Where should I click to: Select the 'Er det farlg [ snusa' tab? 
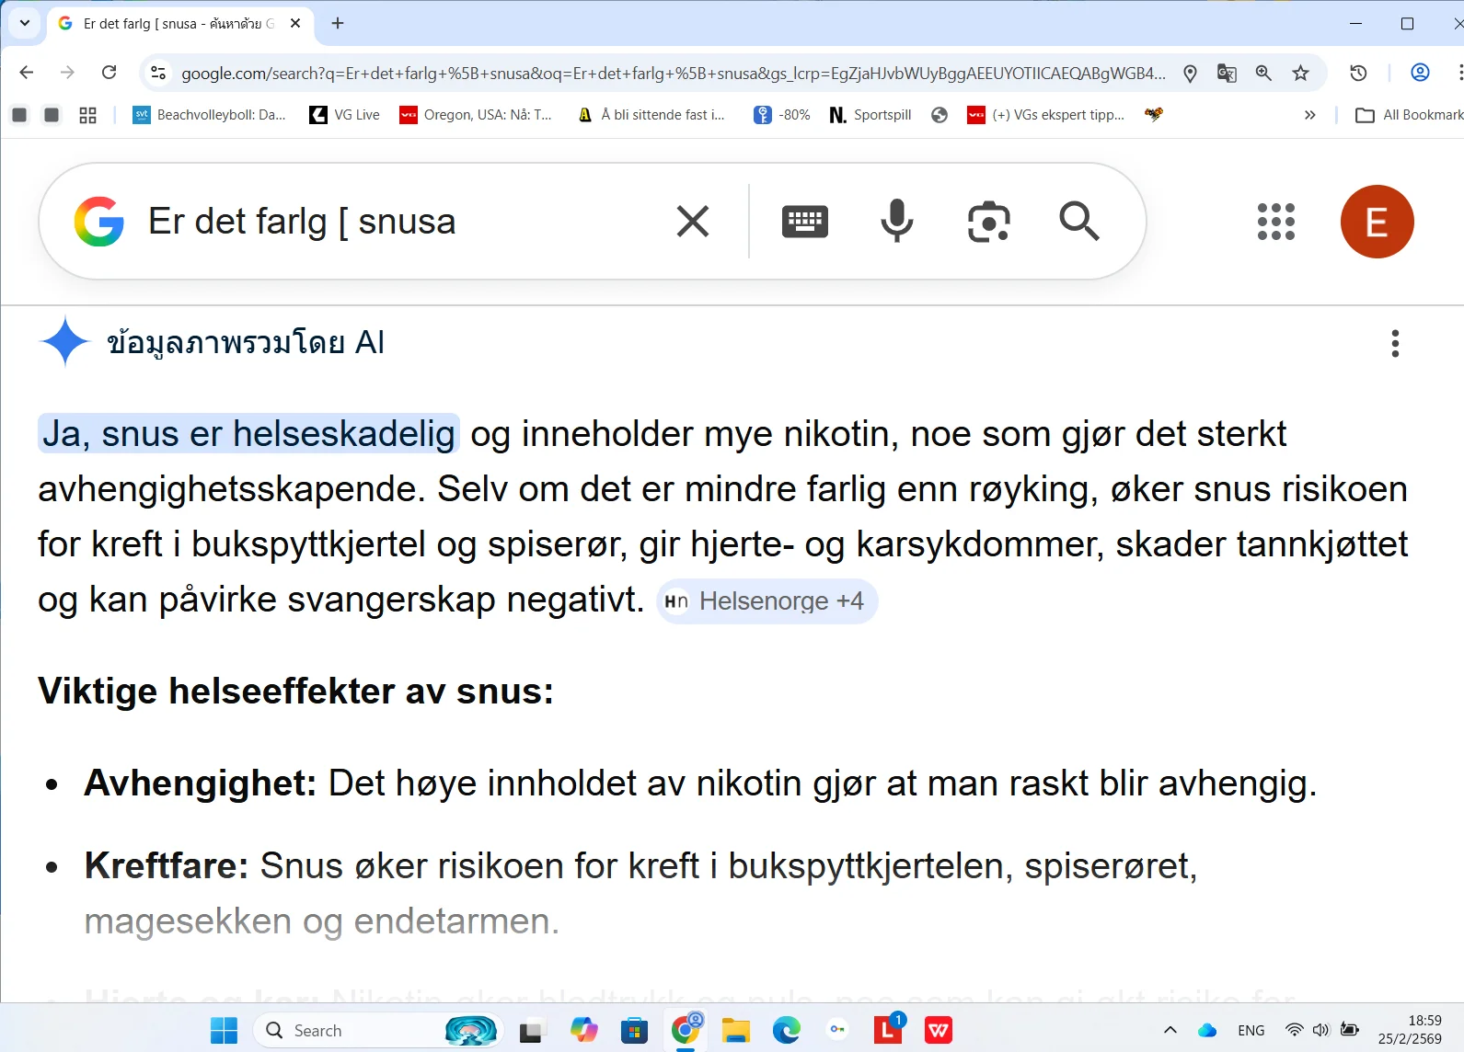[x=179, y=24]
